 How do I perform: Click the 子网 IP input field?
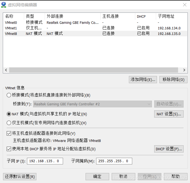45,161
